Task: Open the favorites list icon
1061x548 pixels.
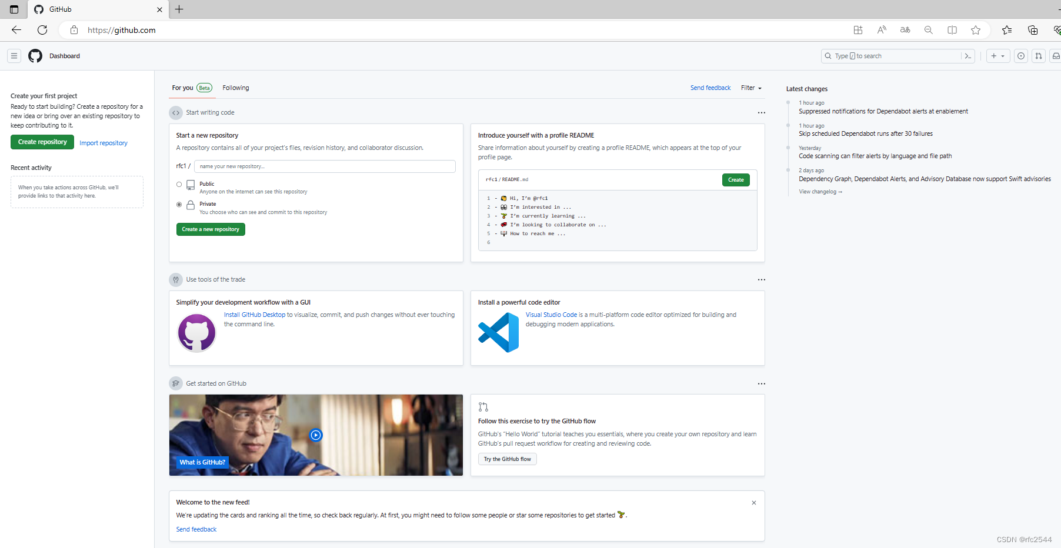Action: click(1007, 30)
